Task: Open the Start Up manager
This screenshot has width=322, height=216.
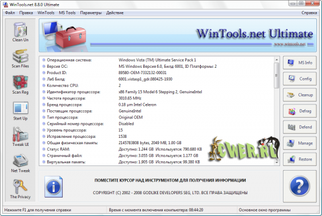Action: click(x=20, y=111)
